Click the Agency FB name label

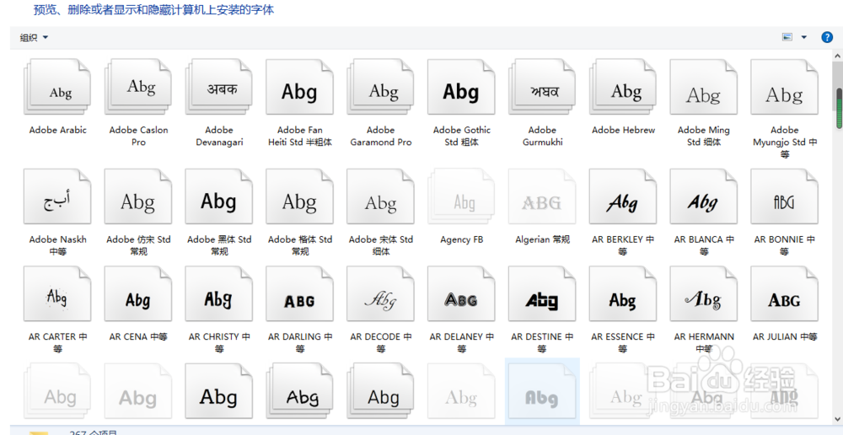coord(461,239)
